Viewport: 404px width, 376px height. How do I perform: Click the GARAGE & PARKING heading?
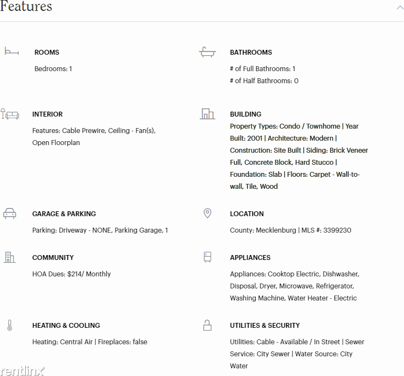pyautogui.click(x=64, y=214)
